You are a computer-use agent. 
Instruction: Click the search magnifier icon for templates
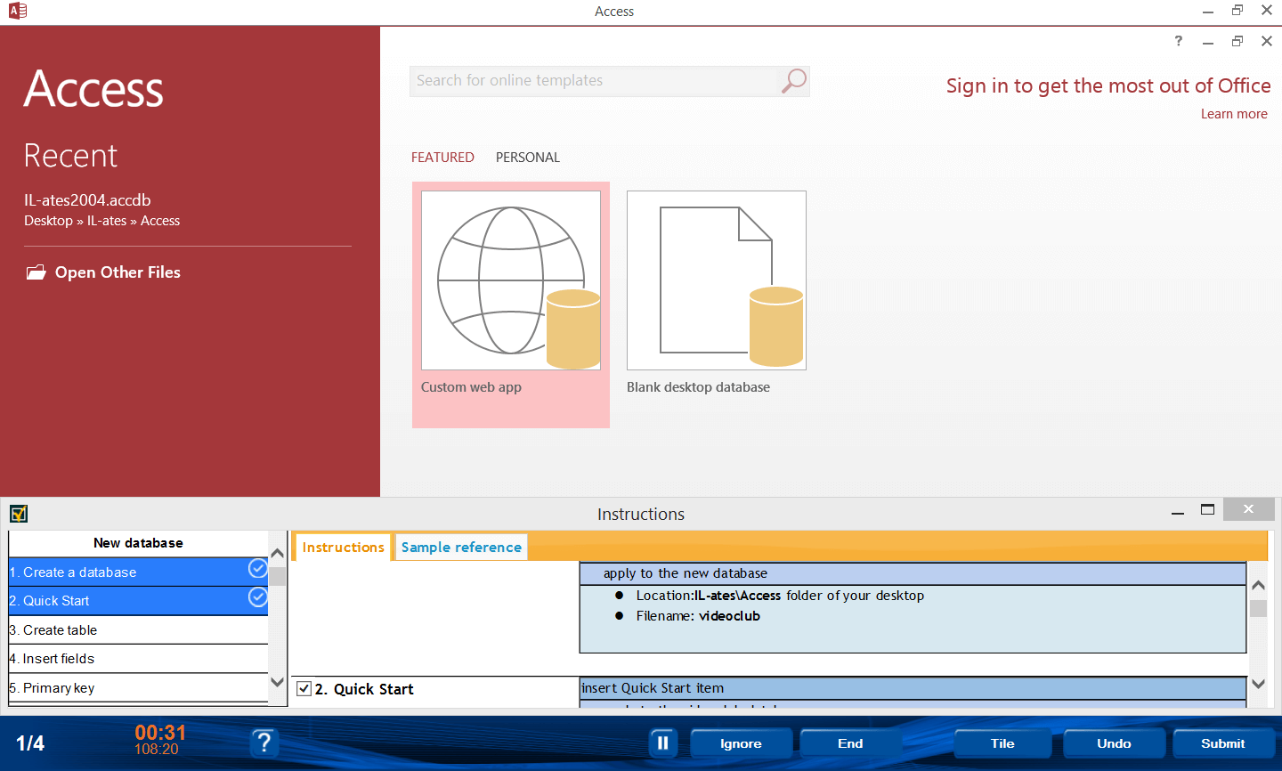point(793,81)
